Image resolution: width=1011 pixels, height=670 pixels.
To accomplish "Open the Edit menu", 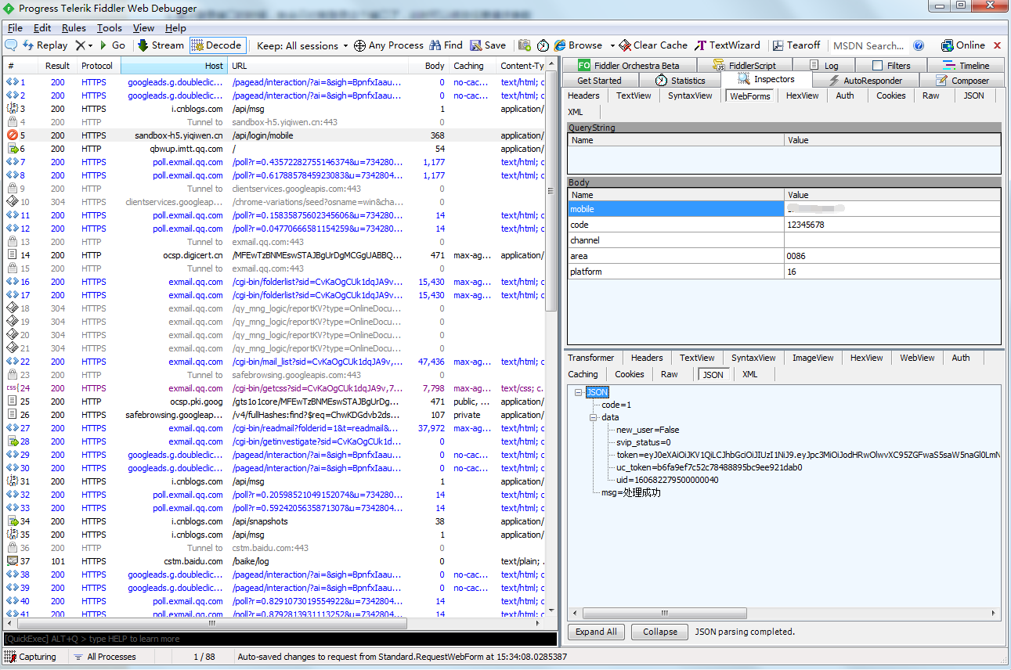I will click(x=42, y=28).
